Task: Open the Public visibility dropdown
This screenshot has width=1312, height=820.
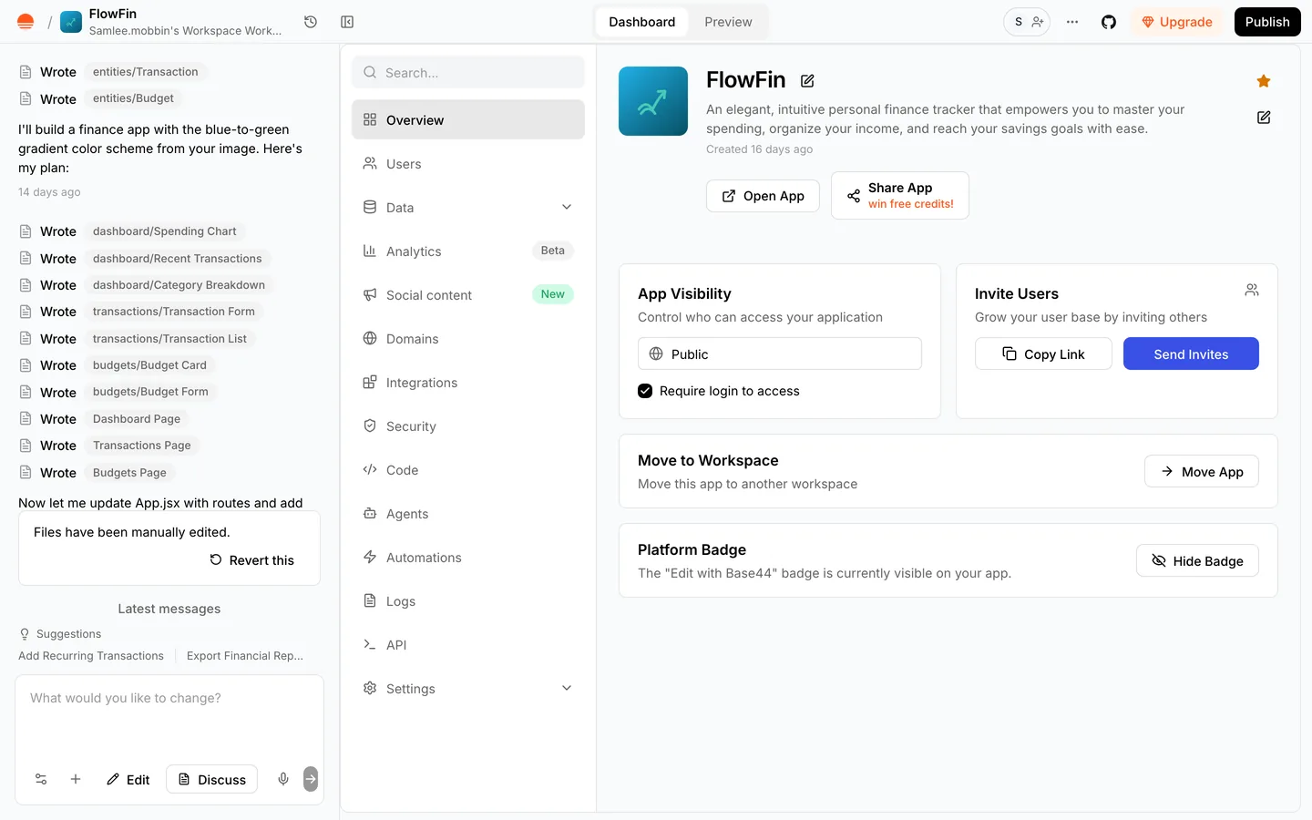Action: (x=780, y=354)
